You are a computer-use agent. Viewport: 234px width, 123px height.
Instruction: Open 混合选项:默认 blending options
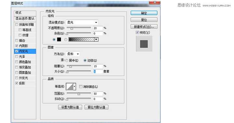(25, 18)
